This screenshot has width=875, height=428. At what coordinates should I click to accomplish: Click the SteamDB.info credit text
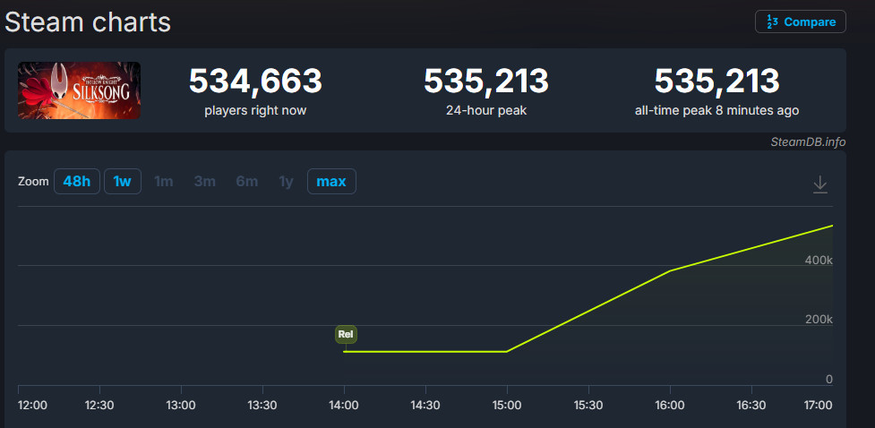pos(808,141)
